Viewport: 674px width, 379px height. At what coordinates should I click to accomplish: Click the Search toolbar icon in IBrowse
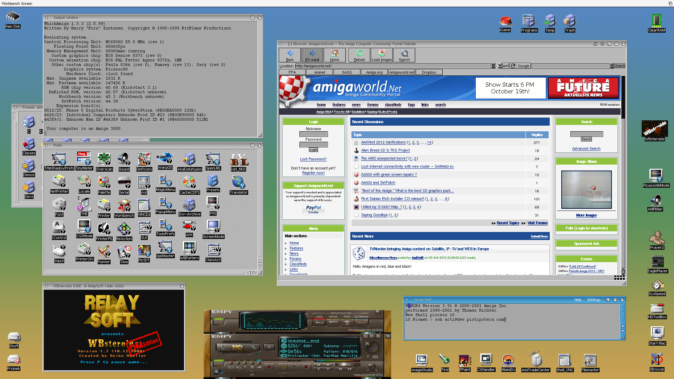[x=404, y=55]
